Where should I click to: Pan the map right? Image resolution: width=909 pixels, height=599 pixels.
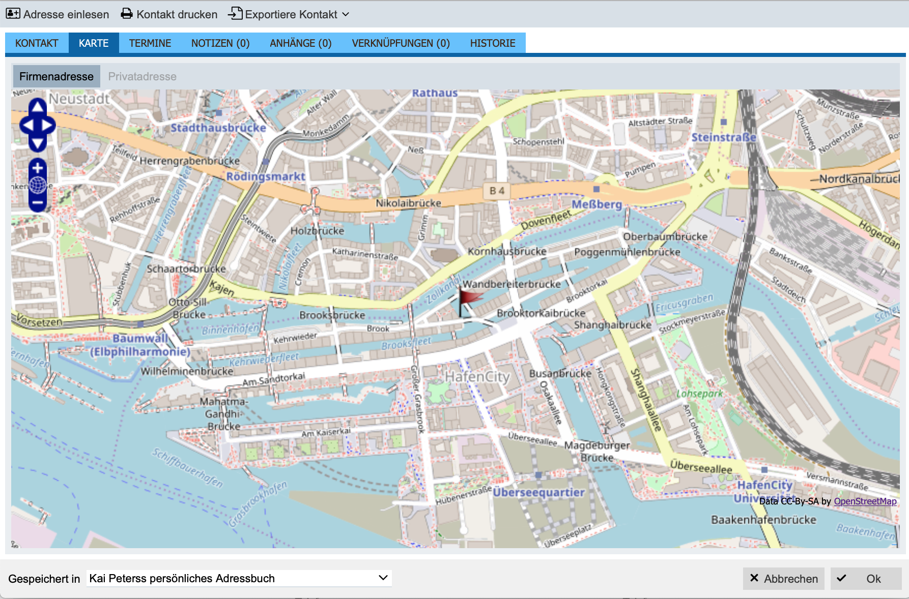[47, 125]
